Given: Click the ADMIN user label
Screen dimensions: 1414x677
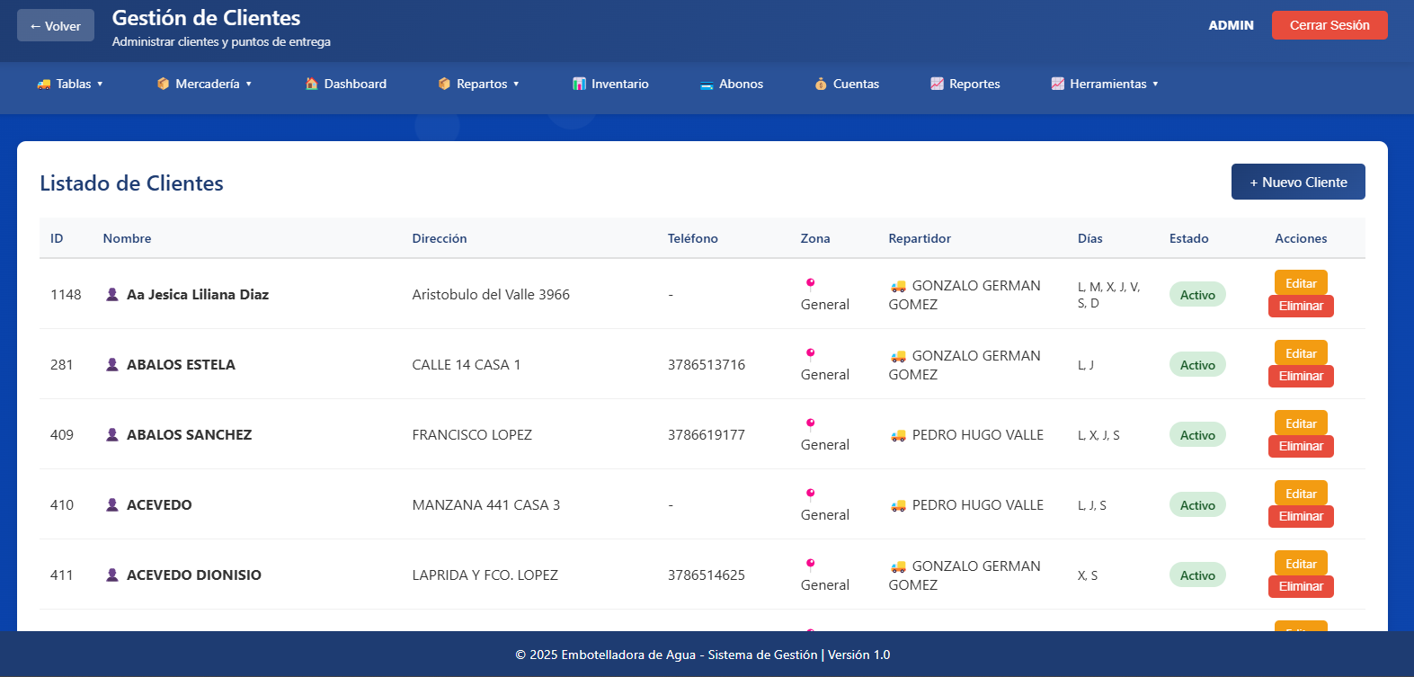Looking at the screenshot, I should coord(1231,25).
